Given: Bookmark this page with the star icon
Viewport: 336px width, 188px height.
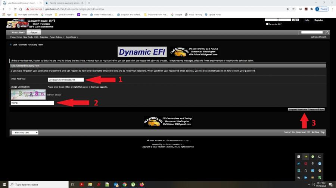Looking at the screenshot, I should point(294,9).
